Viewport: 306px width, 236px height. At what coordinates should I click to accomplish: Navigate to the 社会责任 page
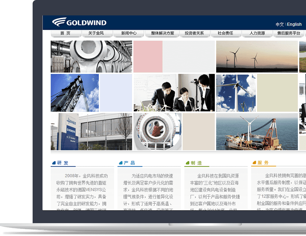pos(225,33)
